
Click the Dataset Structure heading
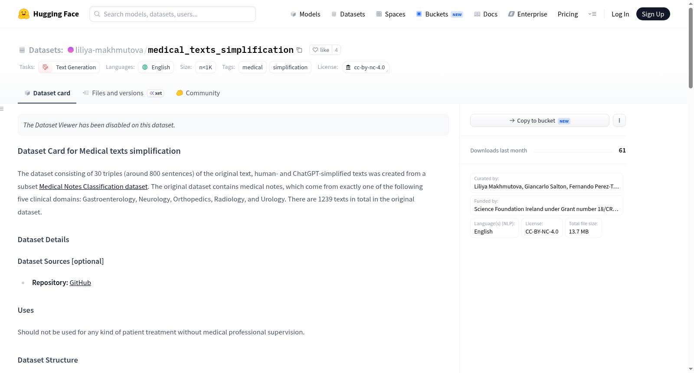click(x=48, y=360)
